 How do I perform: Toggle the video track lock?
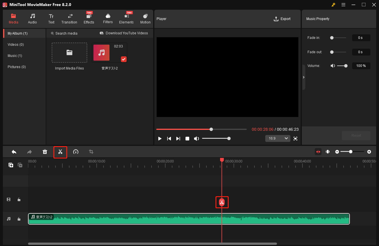(x=19, y=199)
